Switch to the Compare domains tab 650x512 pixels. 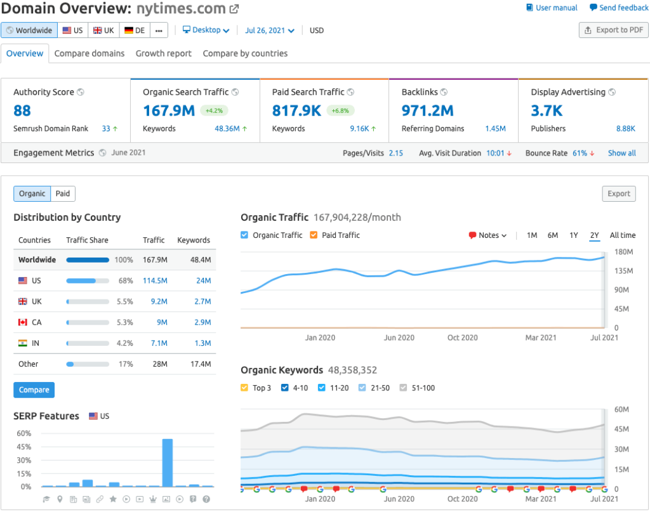tap(90, 53)
